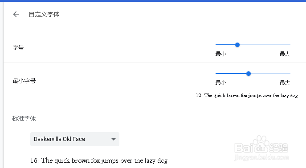Click the 字号 slider track at the 最小 end
306x168 pixels.
[217, 45]
